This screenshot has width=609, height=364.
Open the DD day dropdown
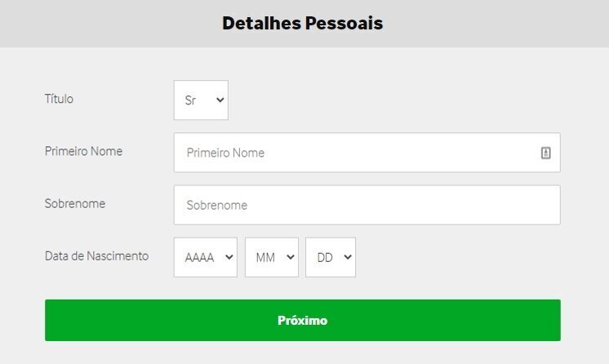[330, 257]
